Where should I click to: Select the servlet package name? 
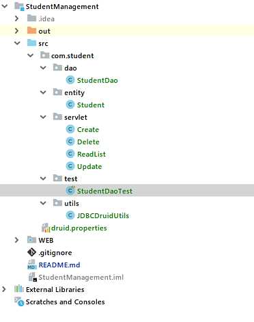pos(76,117)
